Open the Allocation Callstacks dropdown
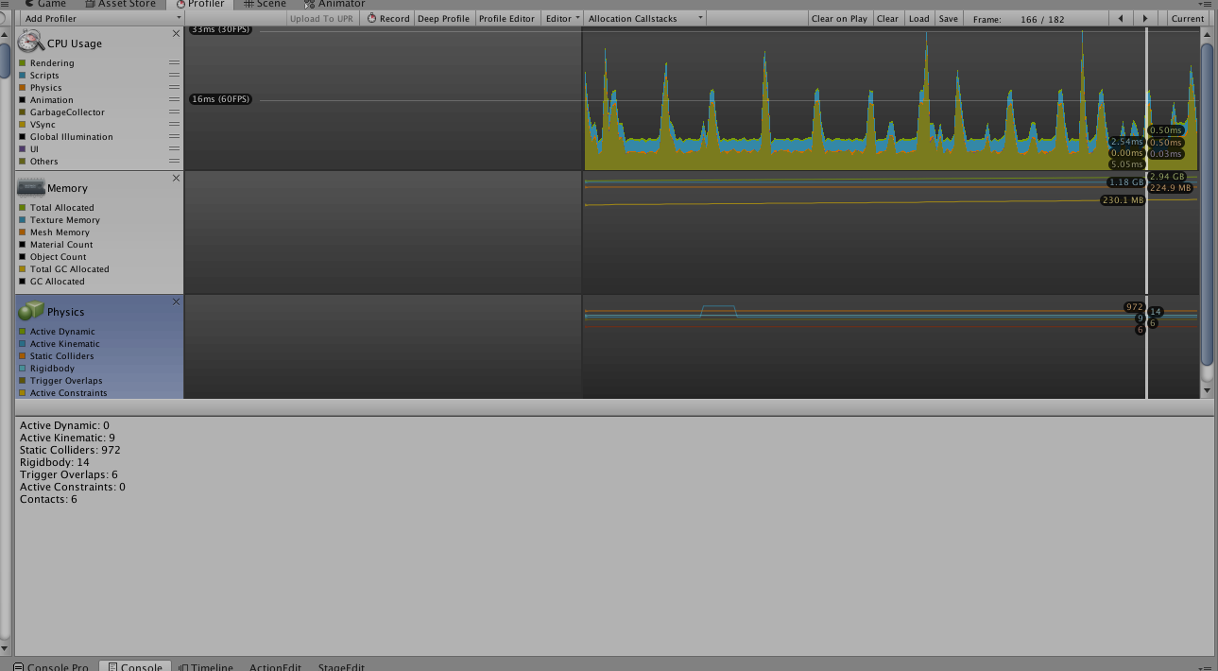The height and width of the screenshot is (671, 1218). (645, 18)
